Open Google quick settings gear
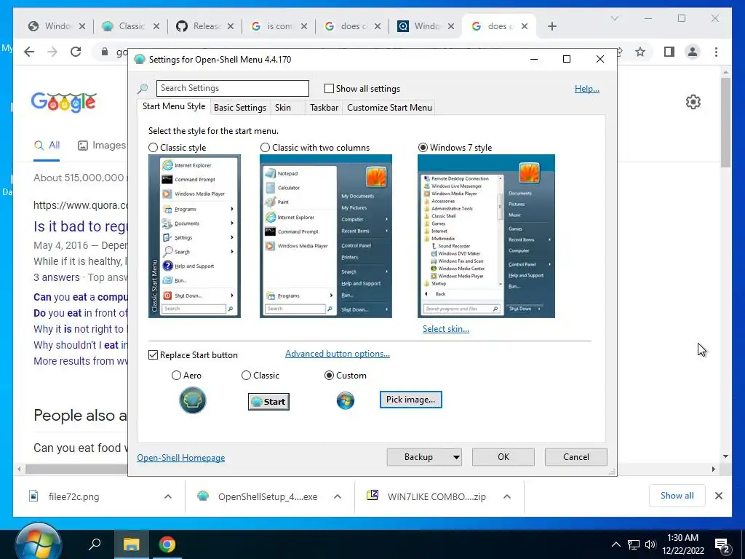 [x=693, y=102]
